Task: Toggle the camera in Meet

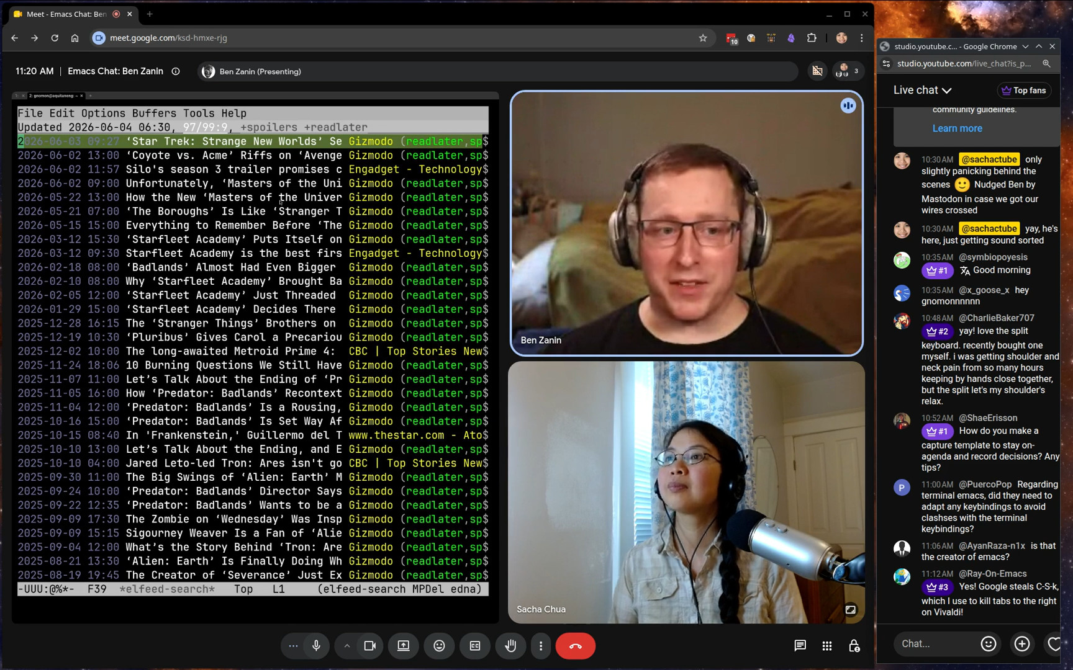Action: (369, 646)
